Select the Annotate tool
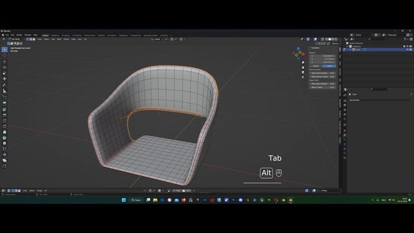Screen dimensions: 414x233 pos(5,85)
